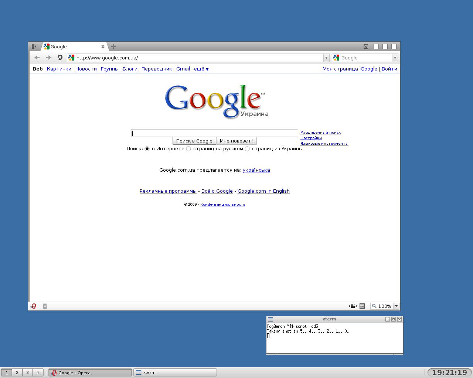Open the Gmail link
The width and height of the screenshot is (473, 378).
pyautogui.click(x=183, y=69)
